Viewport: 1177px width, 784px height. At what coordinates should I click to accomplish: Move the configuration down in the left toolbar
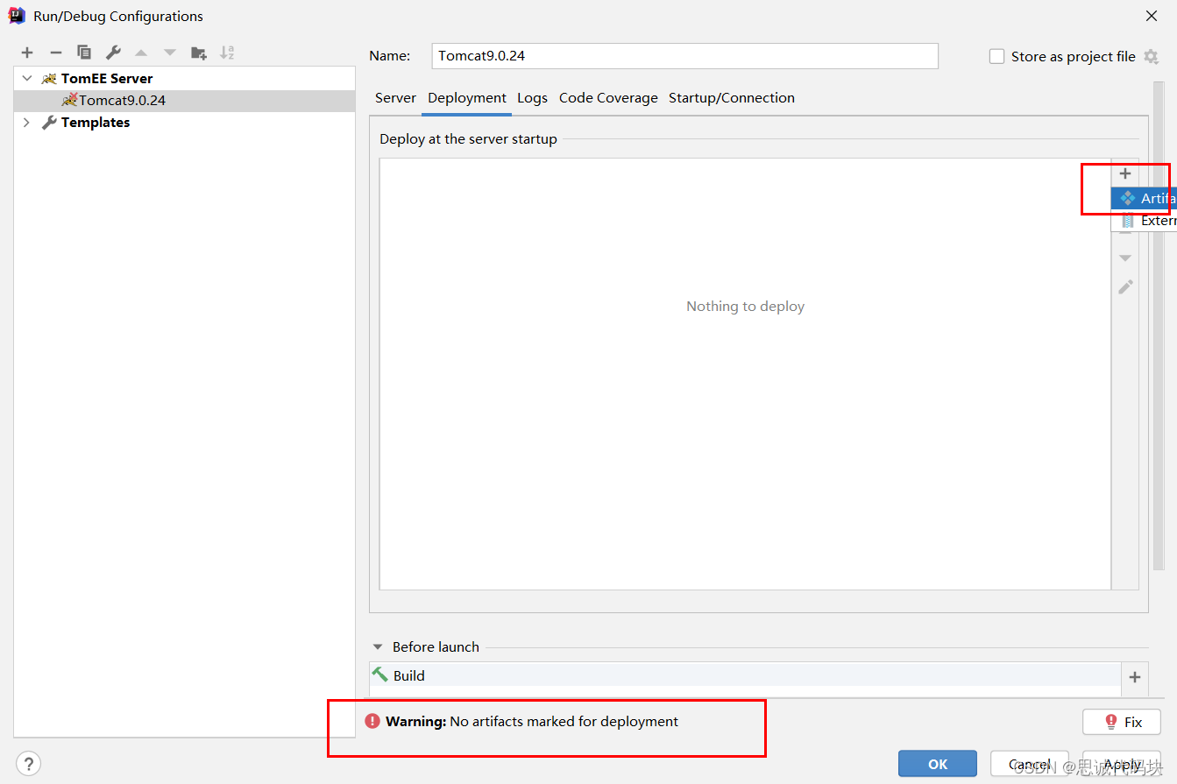170,53
